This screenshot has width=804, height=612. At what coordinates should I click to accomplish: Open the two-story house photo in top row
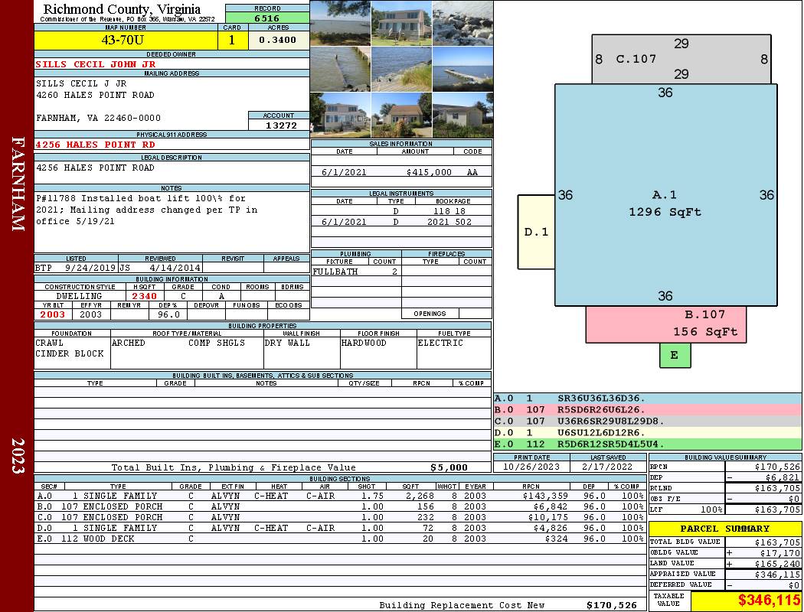[x=401, y=23]
